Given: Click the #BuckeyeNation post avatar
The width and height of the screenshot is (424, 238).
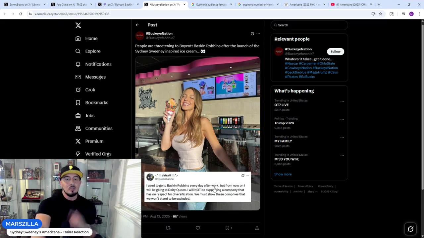Looking at the screenshot, I should tap(140, 36).
